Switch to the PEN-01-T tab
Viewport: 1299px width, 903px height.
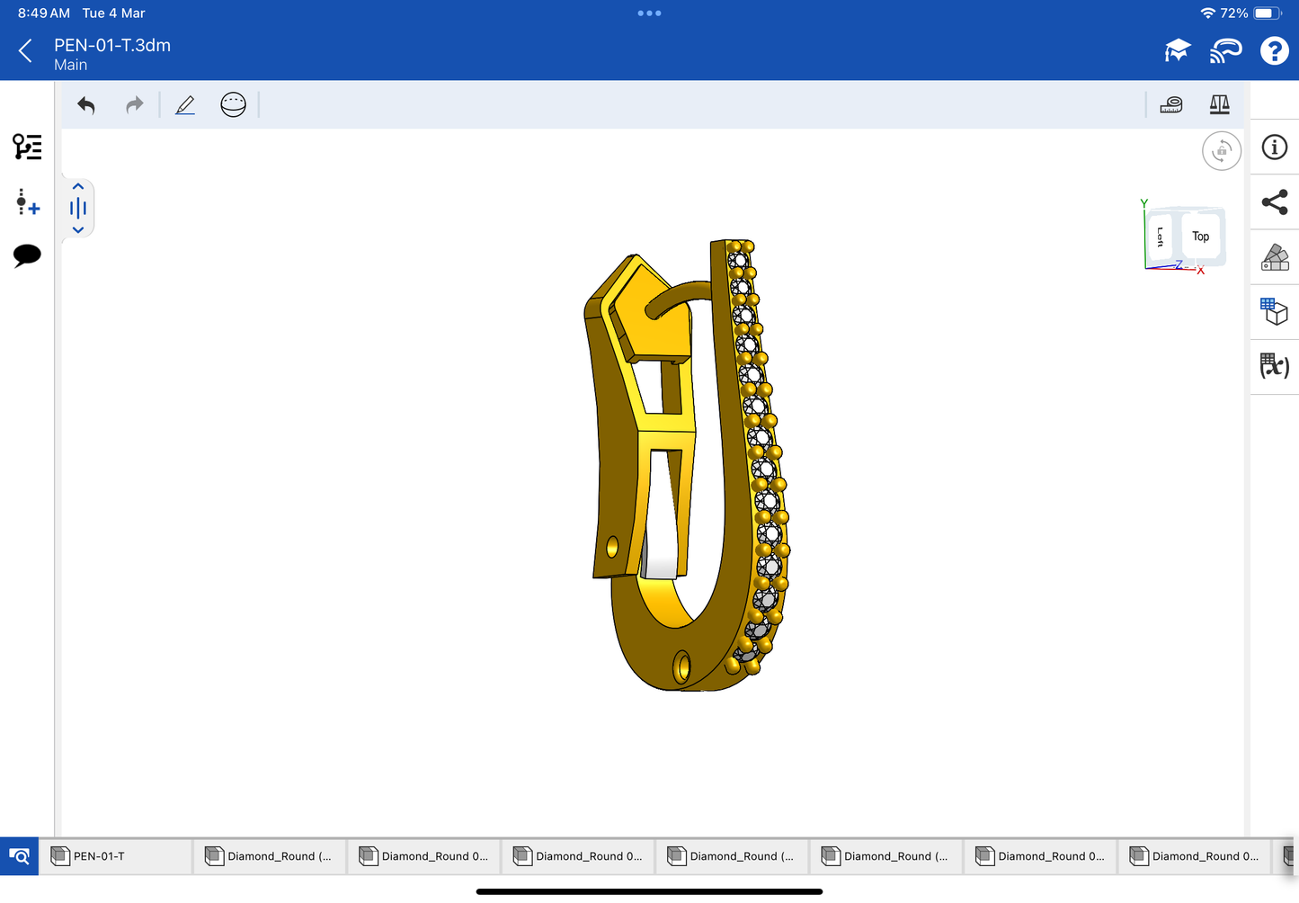115,856
